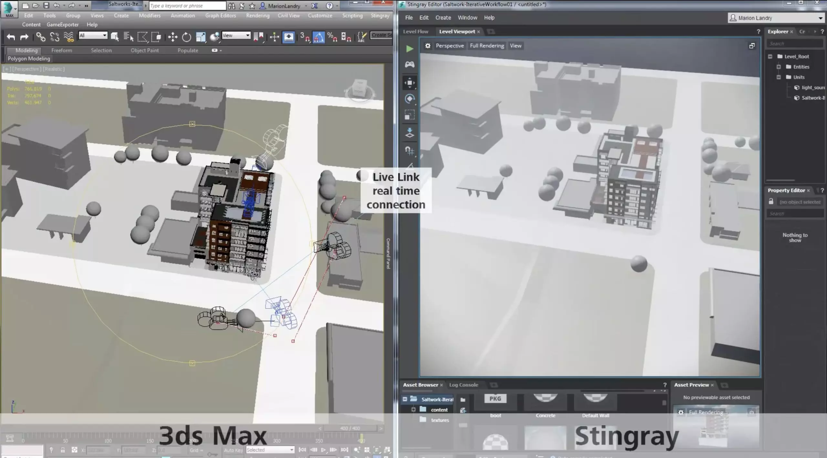Select Stingray's rotate gizmo tool
Image resolution: width=827 pixels, height=458 pixels.
coord(410,99)
